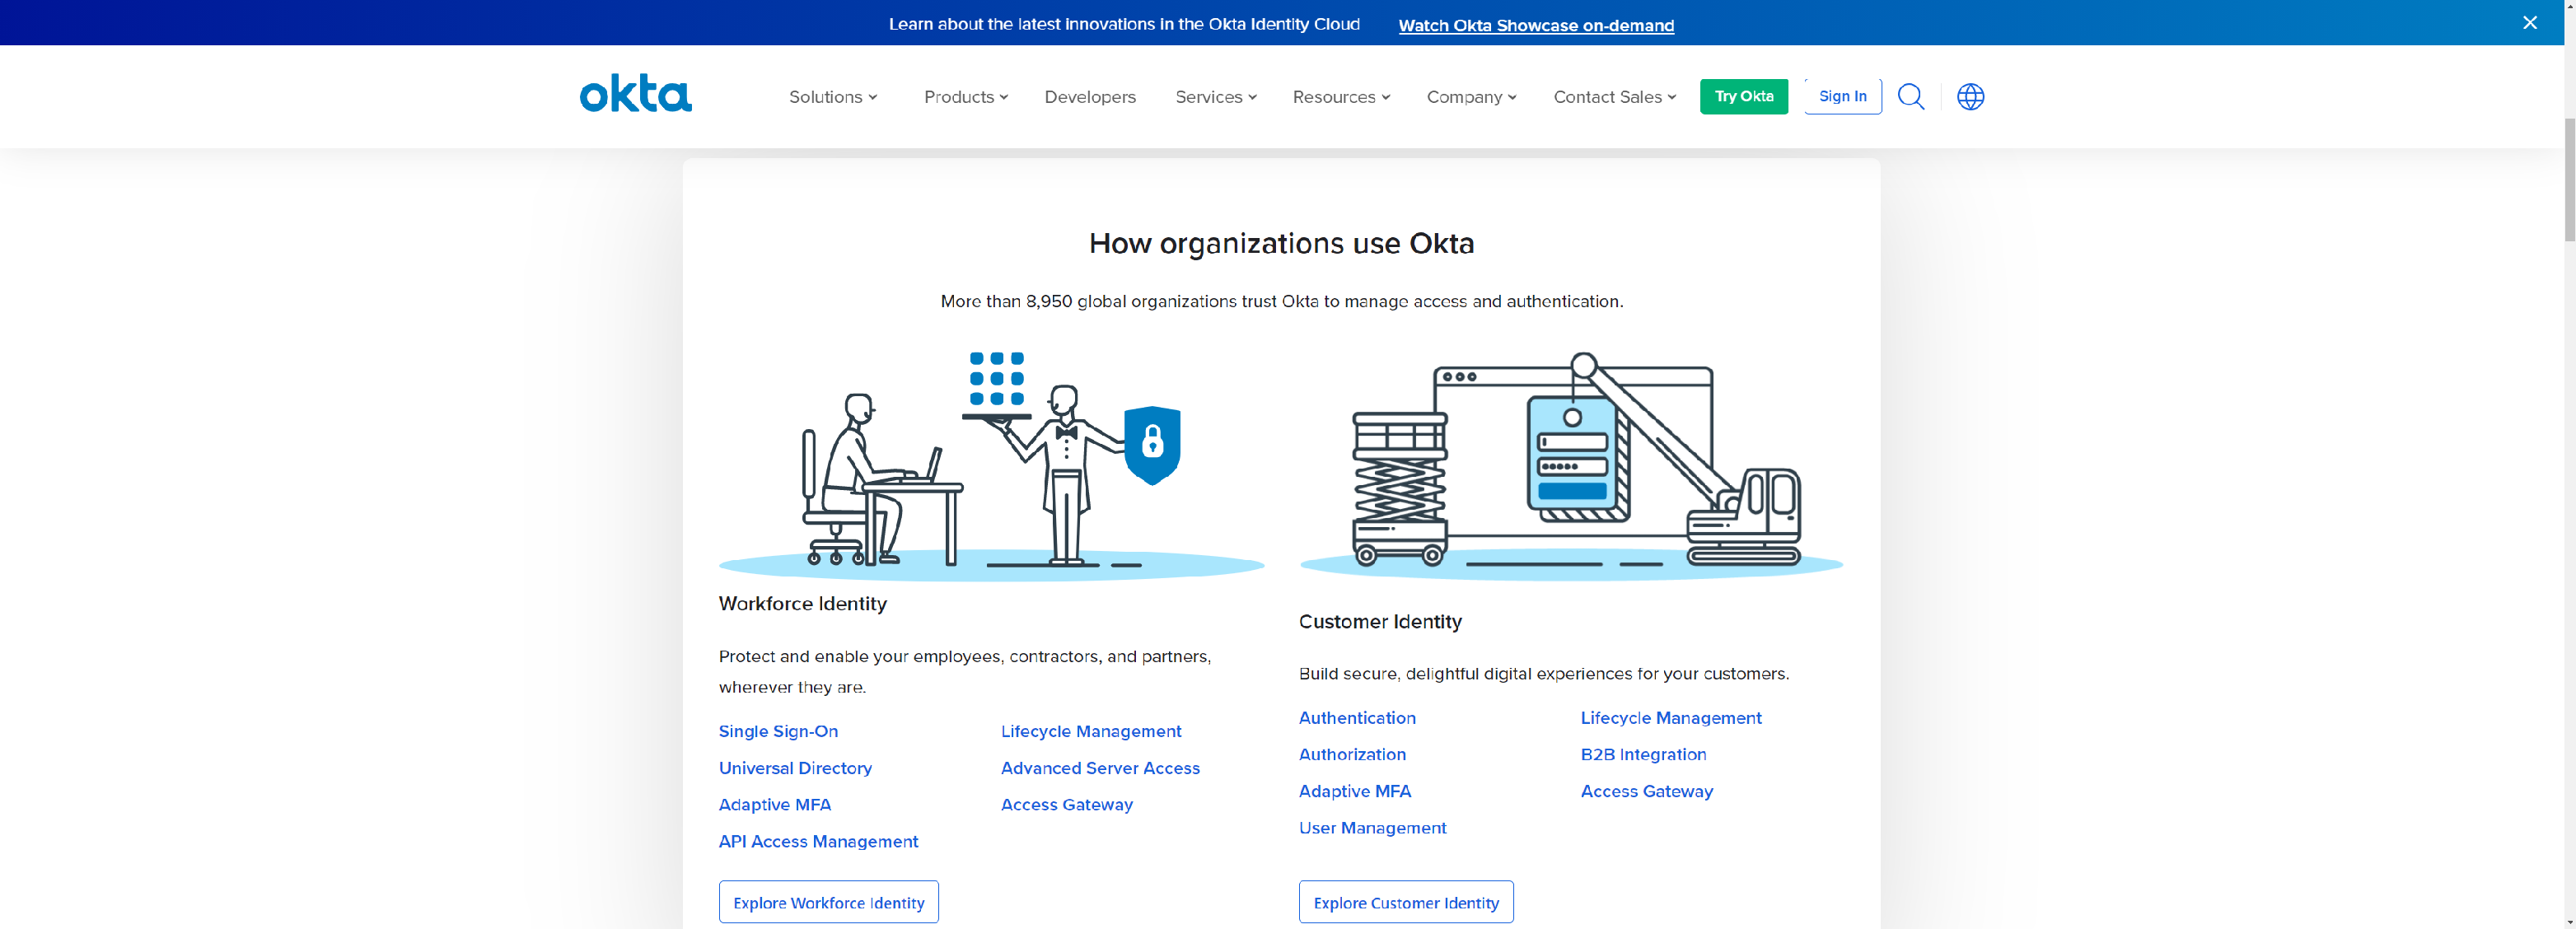Click the Workforce Identity illustration
Image resolution: width=2576 pixels, height=929 pixels.
[x=990, y=465]
